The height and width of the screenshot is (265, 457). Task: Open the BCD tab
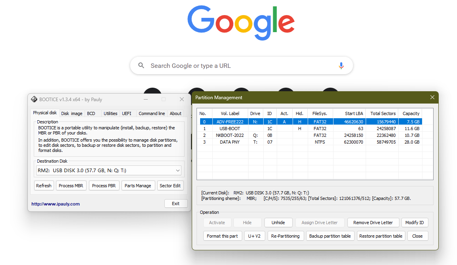coord(91,113)
